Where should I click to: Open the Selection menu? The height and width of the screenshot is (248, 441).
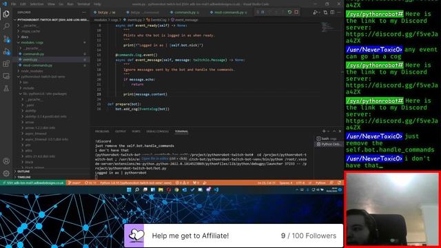click(37, 4)
